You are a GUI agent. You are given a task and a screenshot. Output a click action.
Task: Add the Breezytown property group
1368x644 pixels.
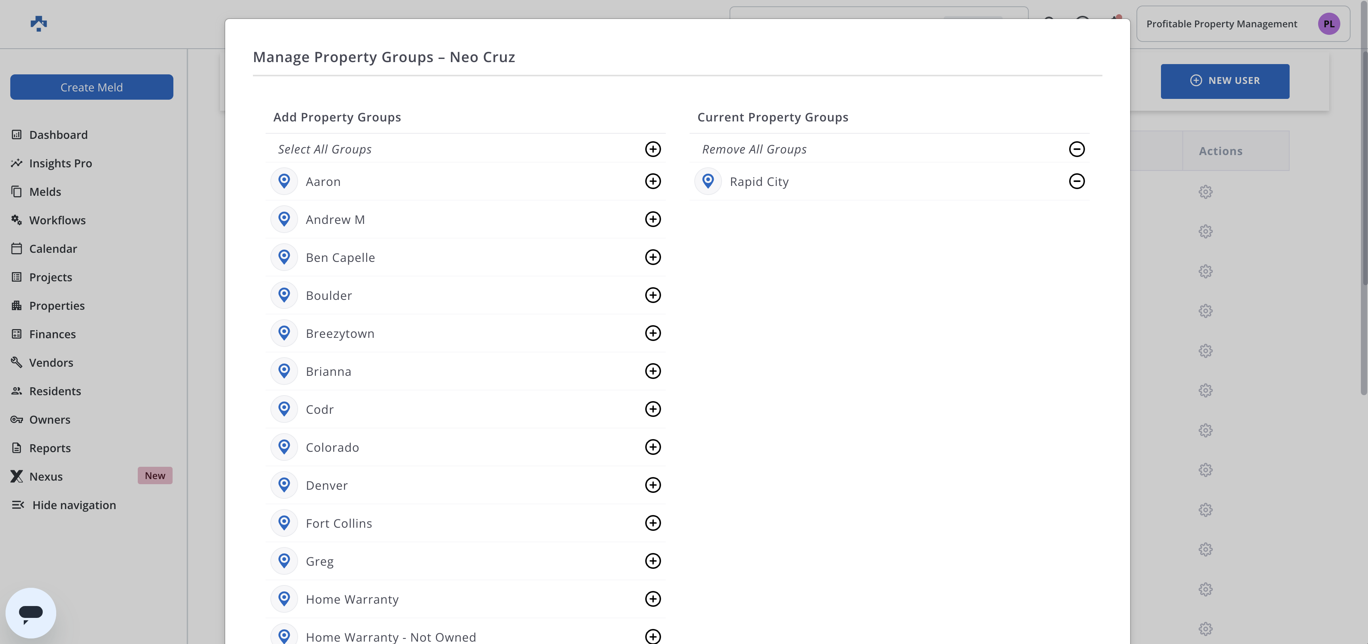pos(653,333)
